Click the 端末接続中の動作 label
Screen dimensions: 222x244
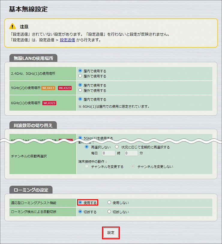(93, 162)
